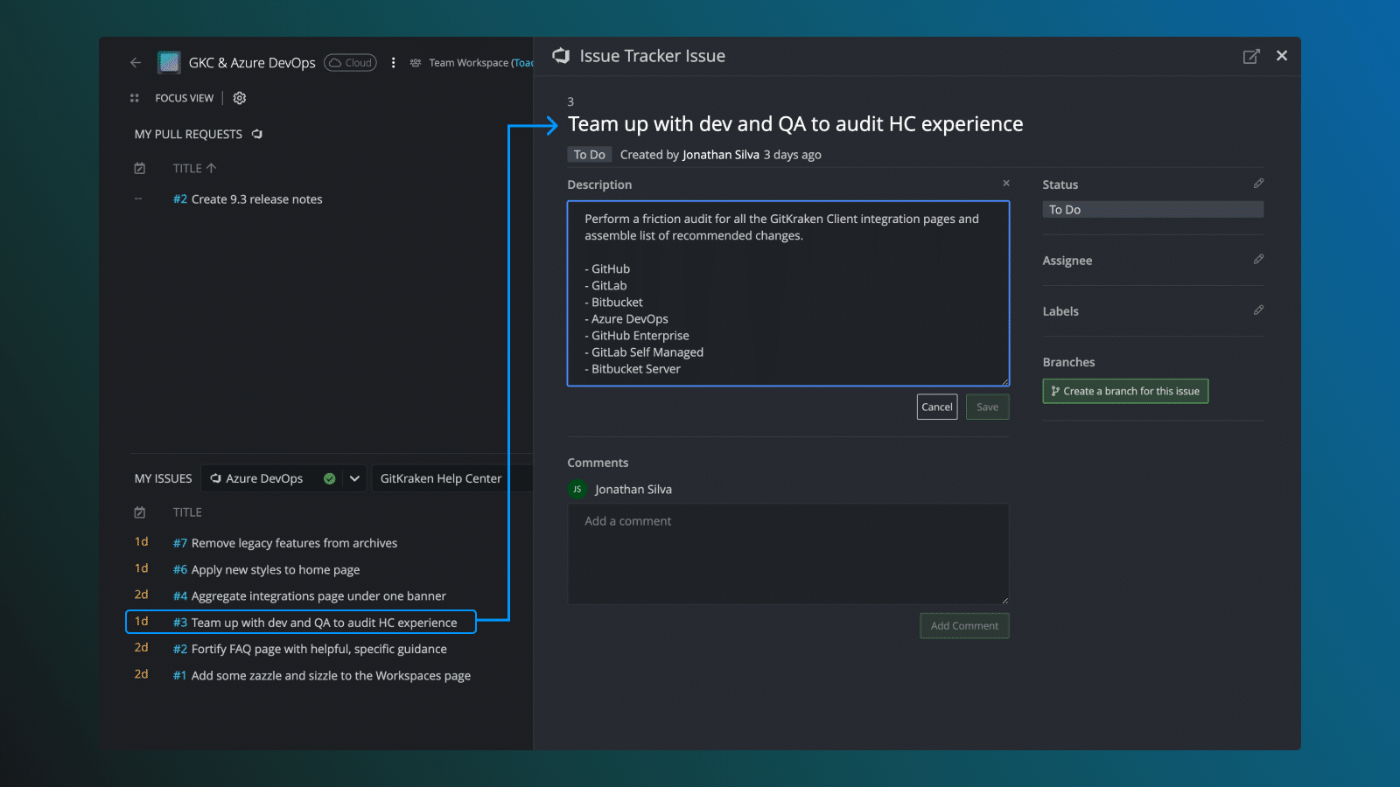This screenshot has width=1400, height=787.
Task: Click the Add Comment button
Action: [964, 626]
